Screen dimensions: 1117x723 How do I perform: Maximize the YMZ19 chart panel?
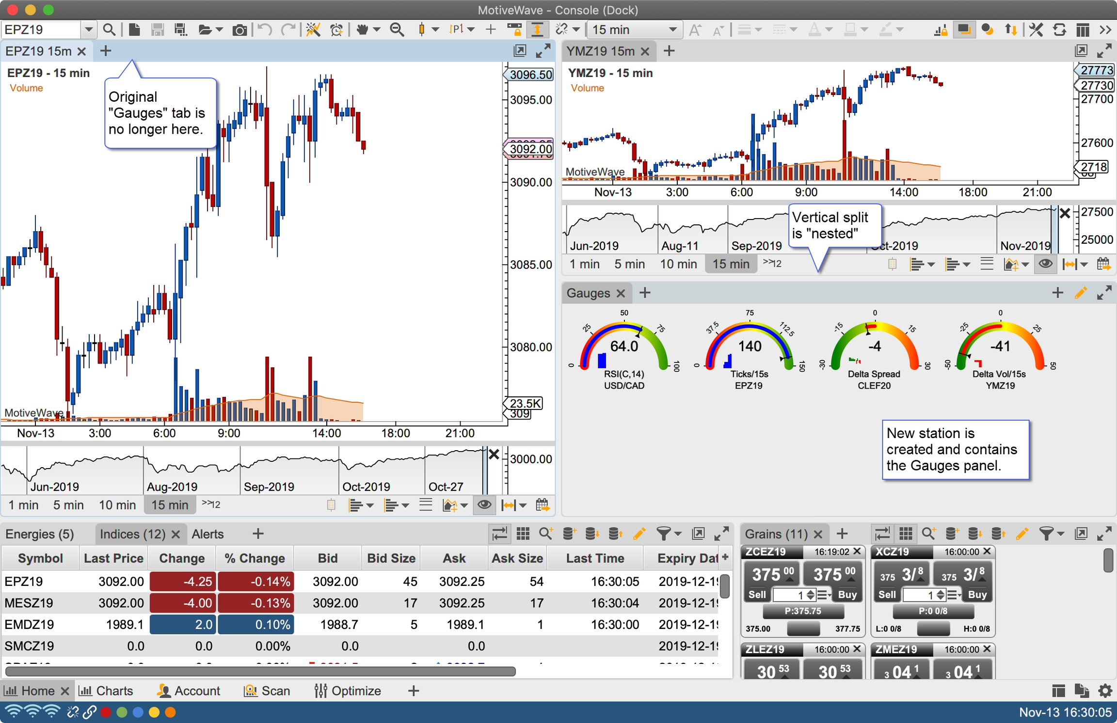(x=1104, y=50)
